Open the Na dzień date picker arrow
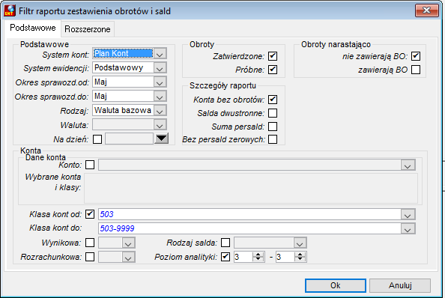This screenshot has height=298, width=445. tap(162, 139)
